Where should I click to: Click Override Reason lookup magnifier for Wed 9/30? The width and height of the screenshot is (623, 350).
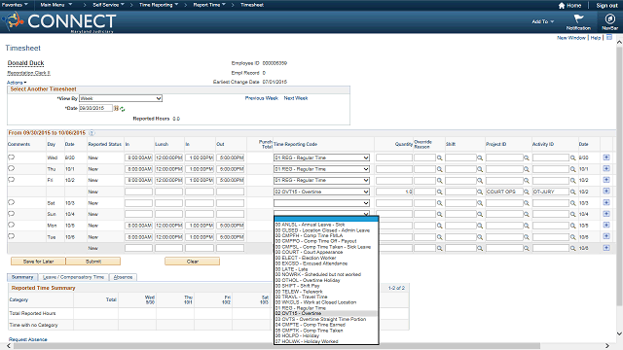[439, 157]
